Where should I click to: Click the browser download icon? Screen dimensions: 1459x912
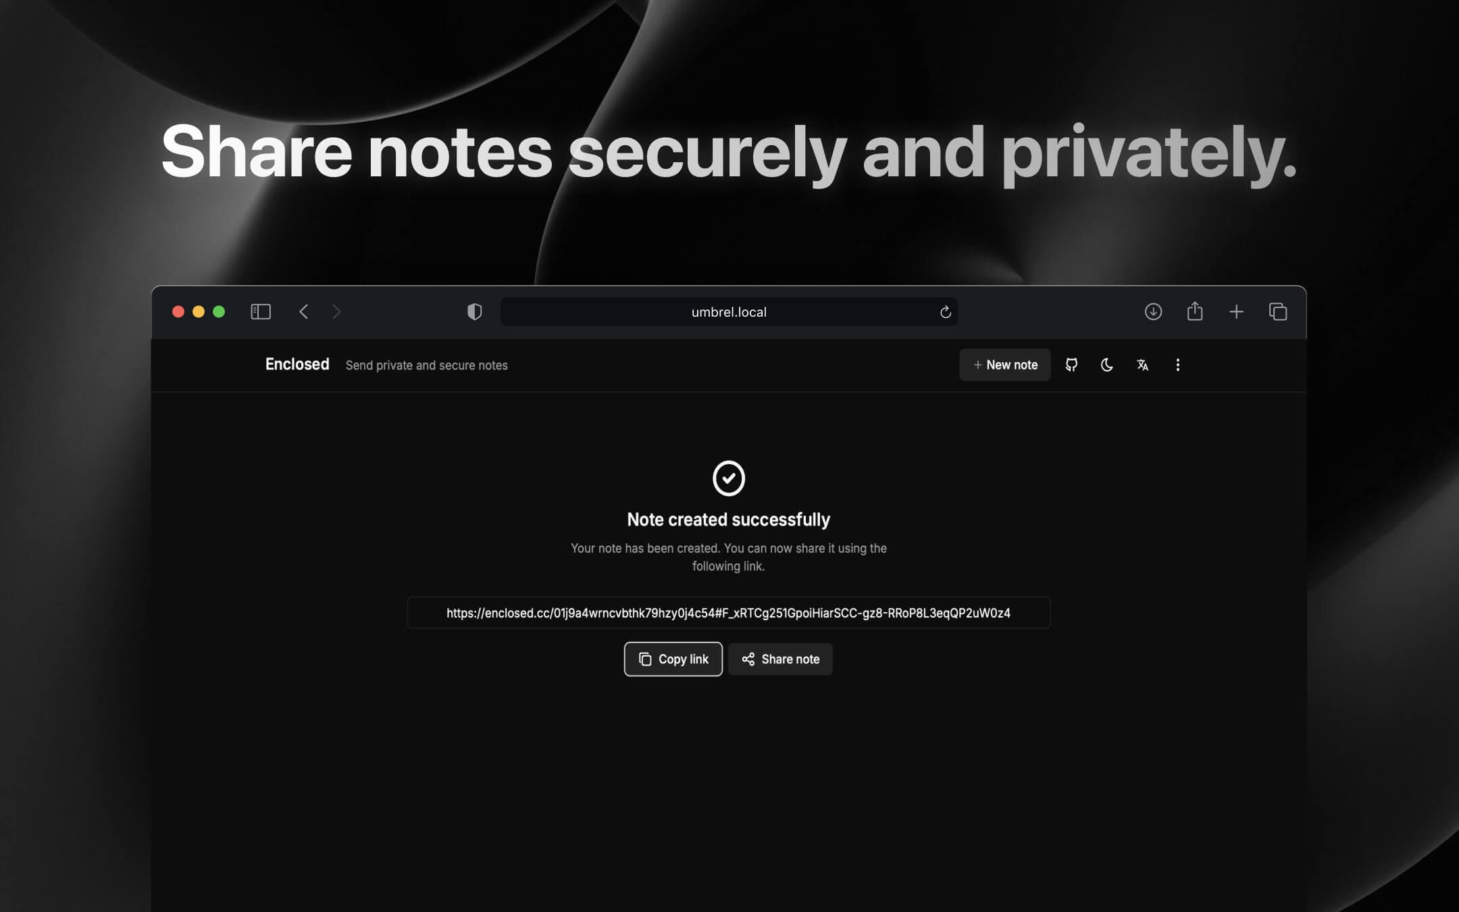click(x=1153, y=311)
